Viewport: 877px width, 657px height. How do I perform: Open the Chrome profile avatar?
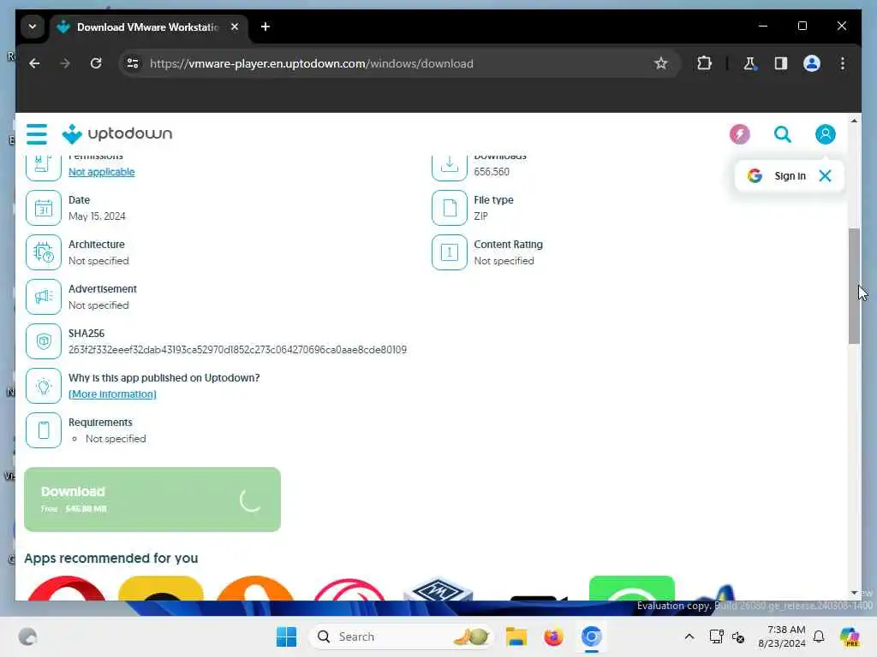812,63
